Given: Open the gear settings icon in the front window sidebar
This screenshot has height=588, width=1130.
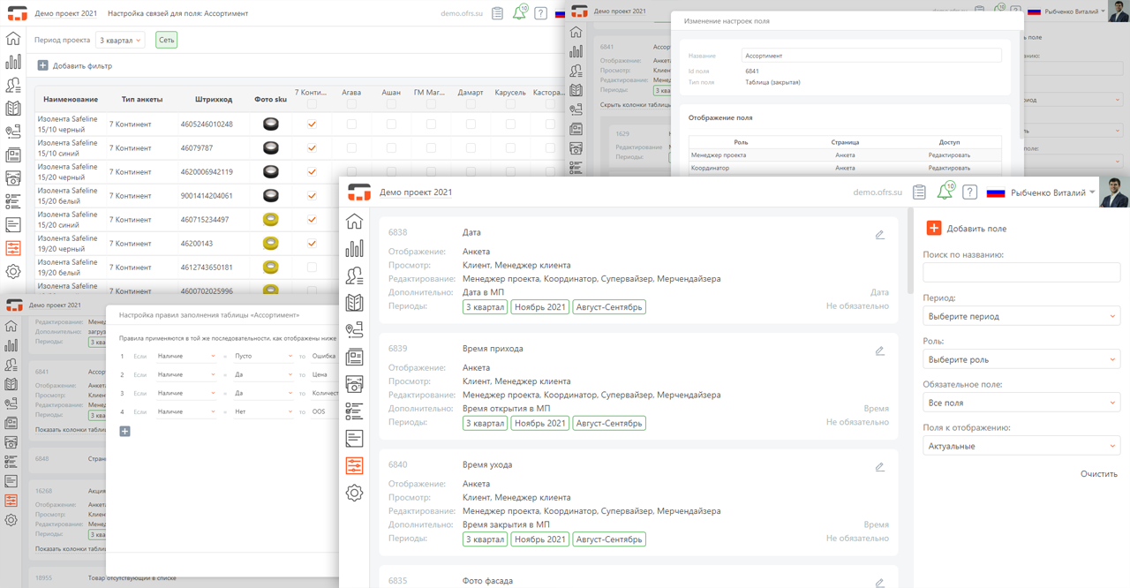Looking at the screenshot, I should tap(354, 493).
